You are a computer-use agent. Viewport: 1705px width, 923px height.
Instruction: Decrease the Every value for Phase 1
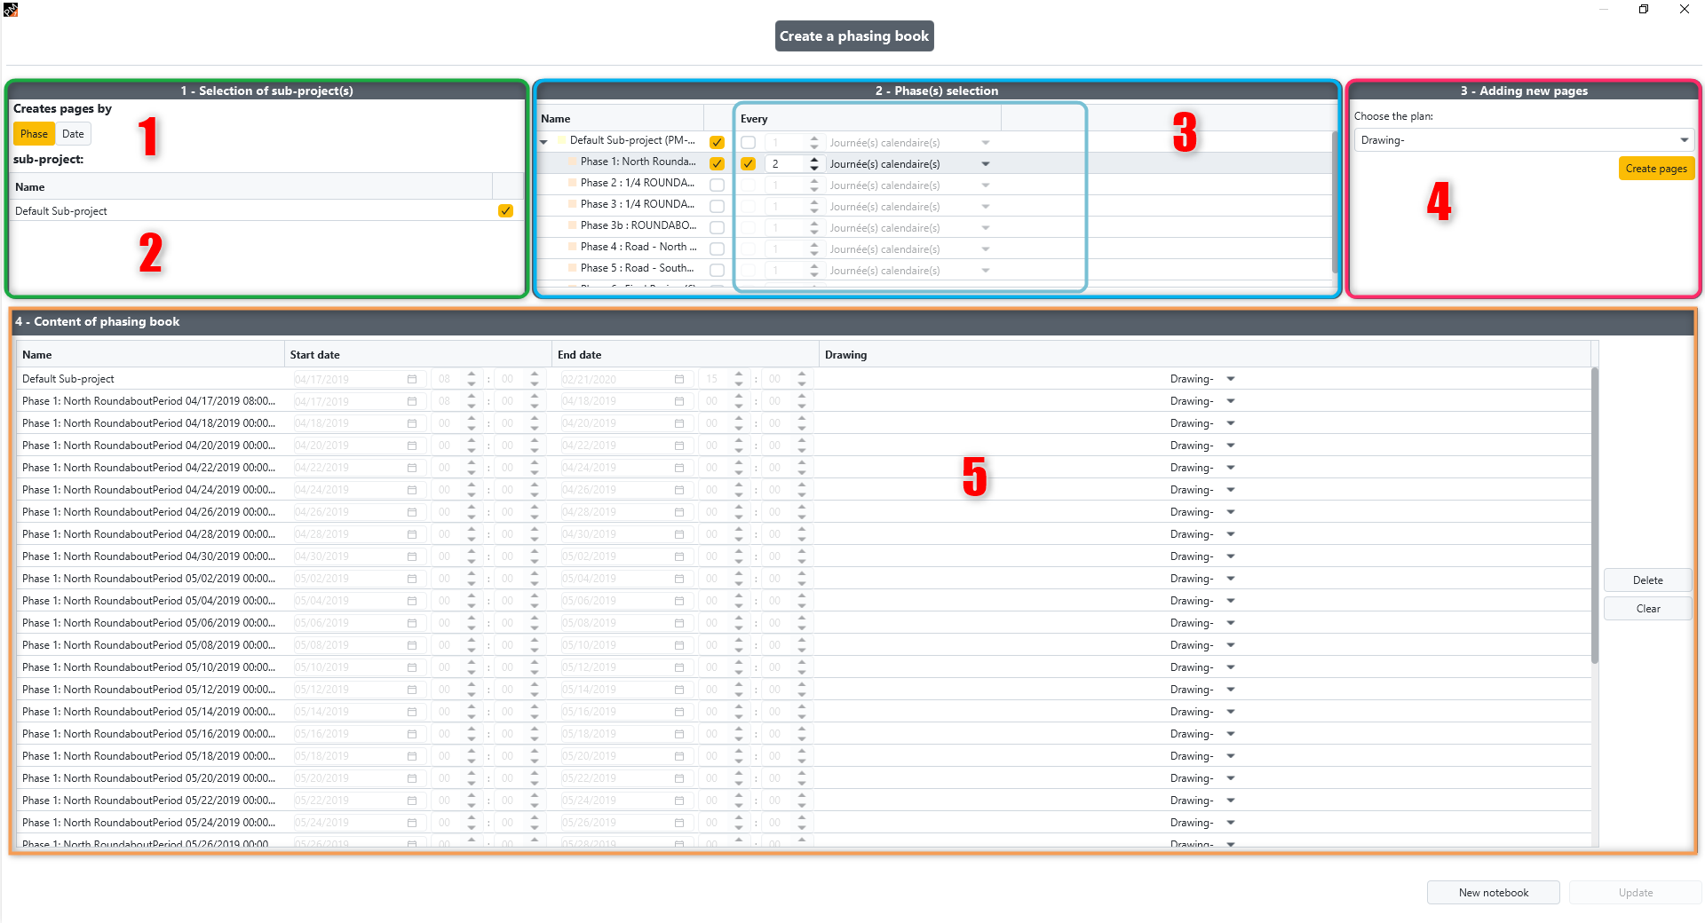pos(814,168)
